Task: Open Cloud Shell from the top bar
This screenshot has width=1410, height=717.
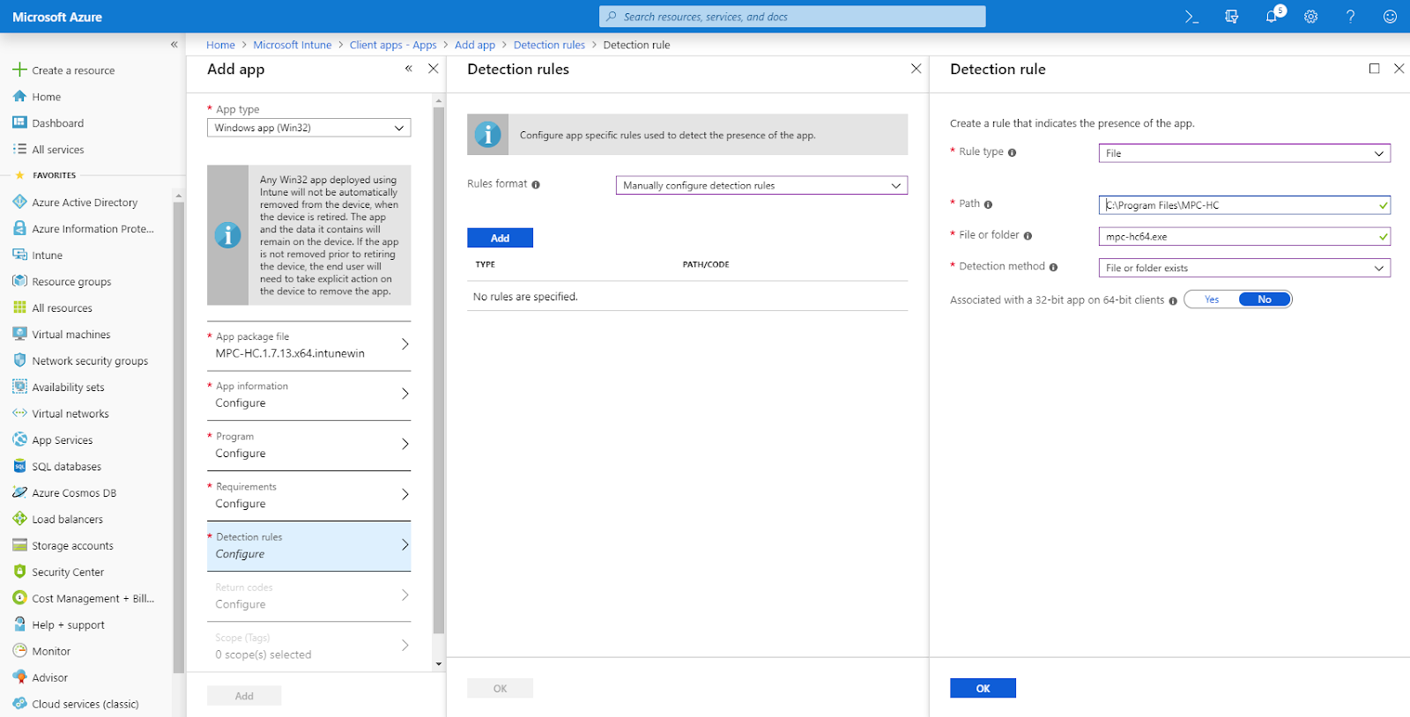Action: (x=1191, y=17)
